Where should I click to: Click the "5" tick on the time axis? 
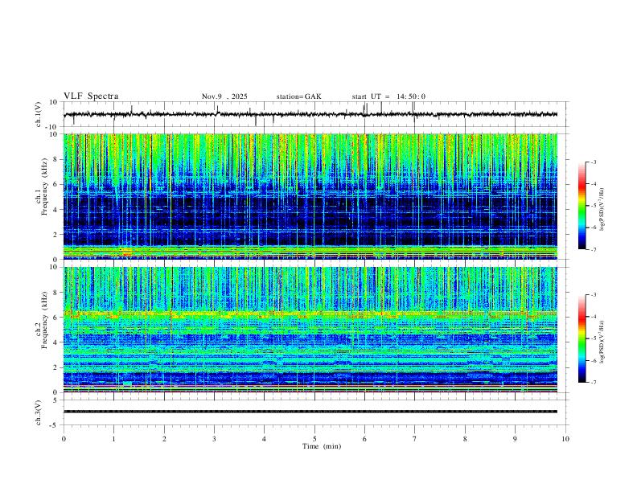click(x=314, y=439)
